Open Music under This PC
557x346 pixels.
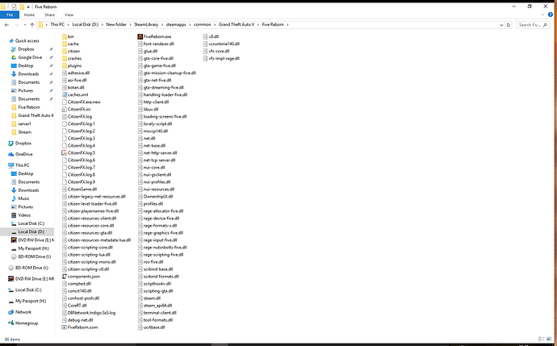point(23,198)
